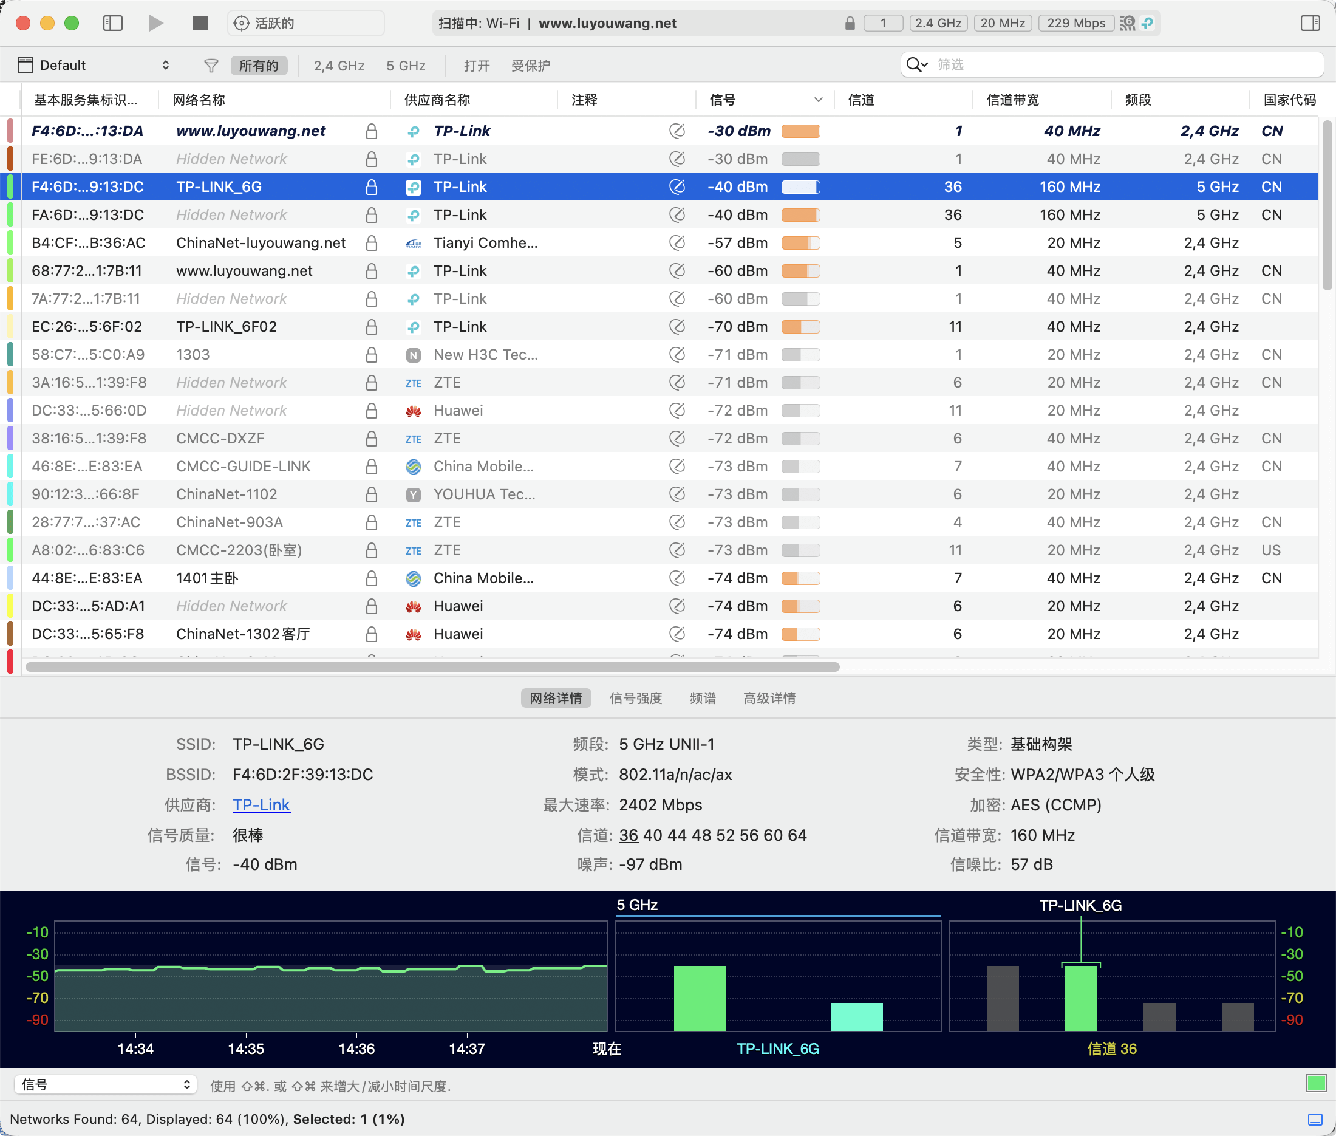Click the 信号 column sort chevron
This screenshot has height=1136, width=1336.
point(818,100)
